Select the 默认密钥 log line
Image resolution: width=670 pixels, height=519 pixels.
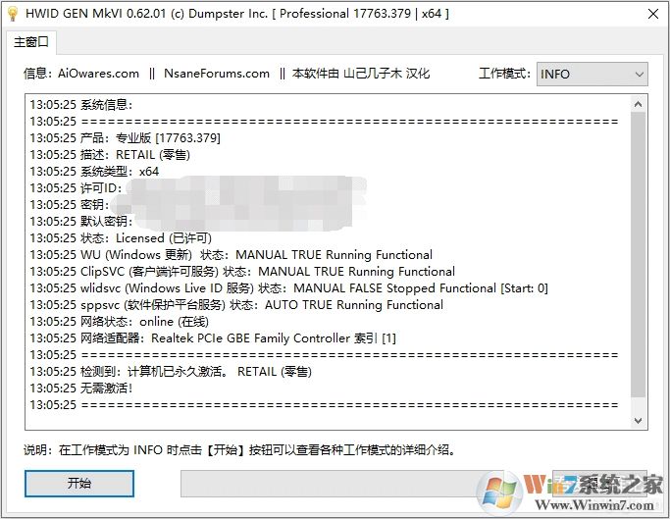(x=81, y=222)
